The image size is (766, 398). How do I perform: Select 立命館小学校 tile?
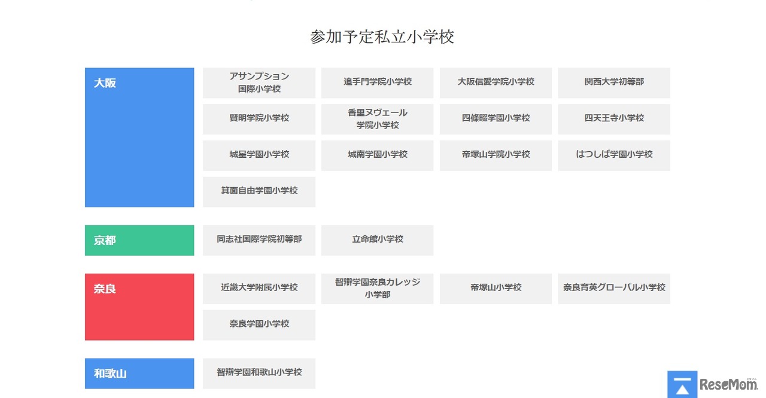pyautogui.click(x=378, y=240)
